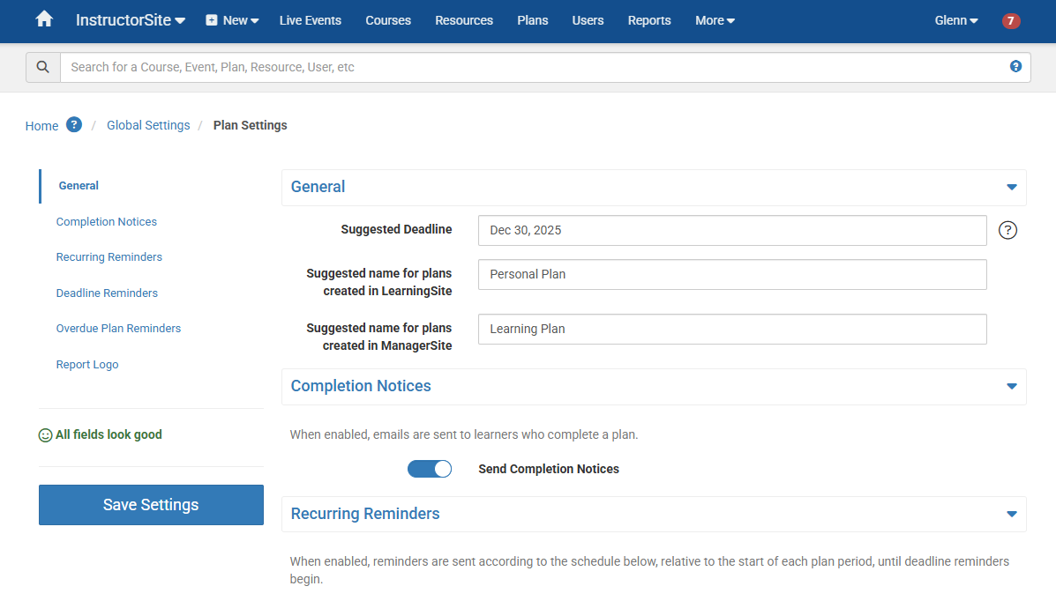Image resolution: width=1056 pixels, height=601 pixels.
Task: Open Users in the navbar
Action: [x=588, y=20]
